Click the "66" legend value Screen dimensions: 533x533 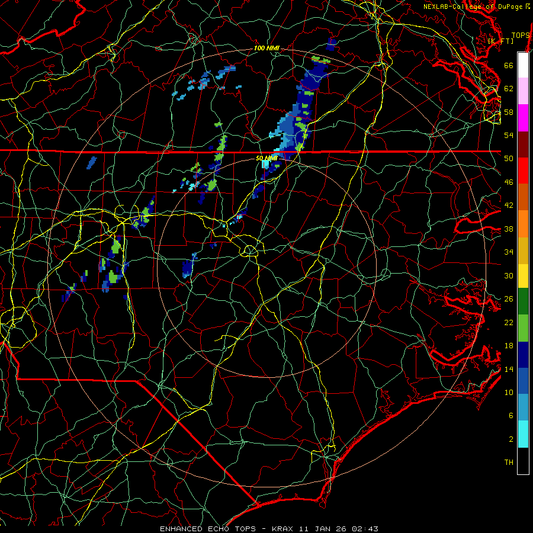[x=509, y=66]
